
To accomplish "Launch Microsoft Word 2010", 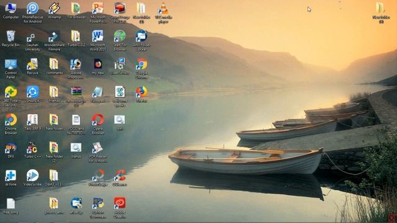I will pyautogui.click(x=98, y=40).
